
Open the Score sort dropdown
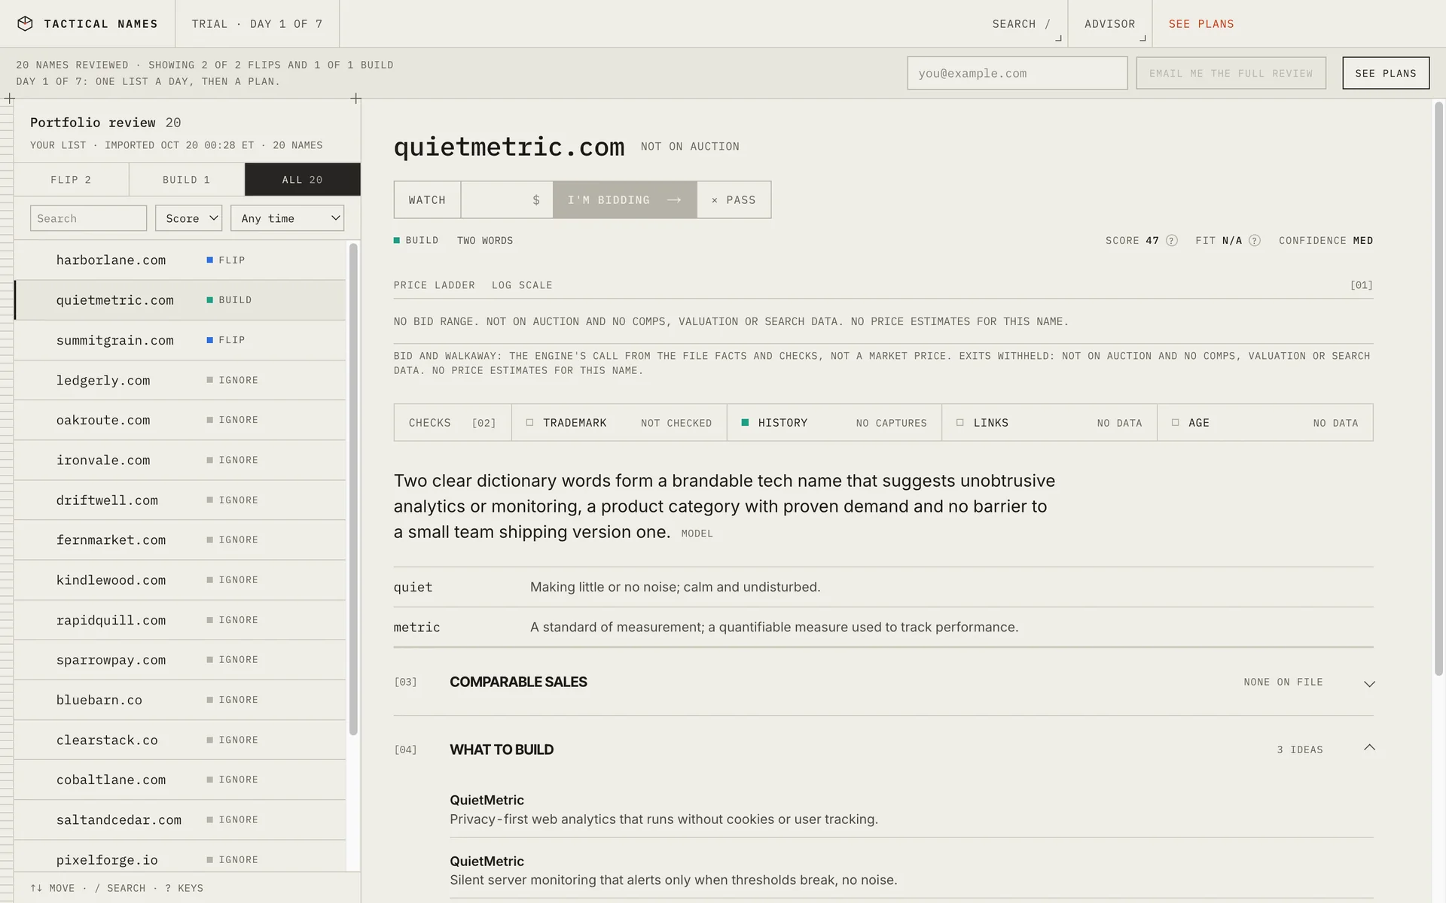[188, 218]
